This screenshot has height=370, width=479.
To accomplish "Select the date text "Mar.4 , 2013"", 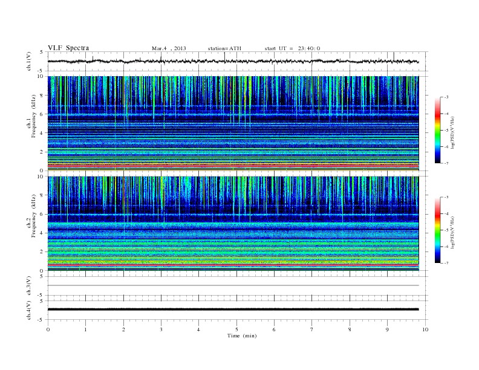I will (169, 48).
